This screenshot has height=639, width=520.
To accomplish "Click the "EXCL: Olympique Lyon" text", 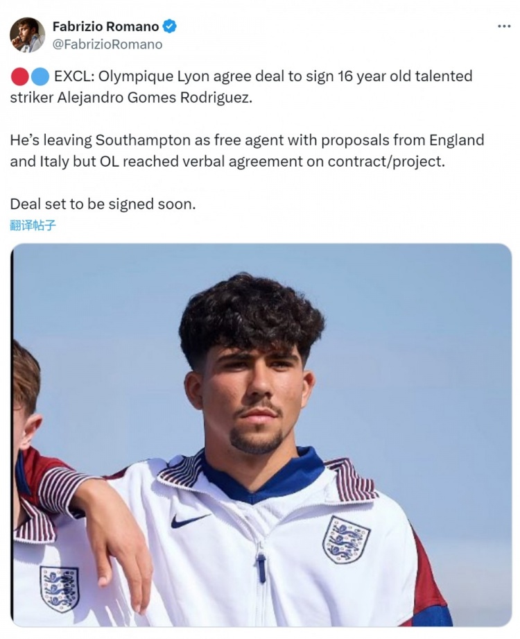I will [x=132, y=76].
